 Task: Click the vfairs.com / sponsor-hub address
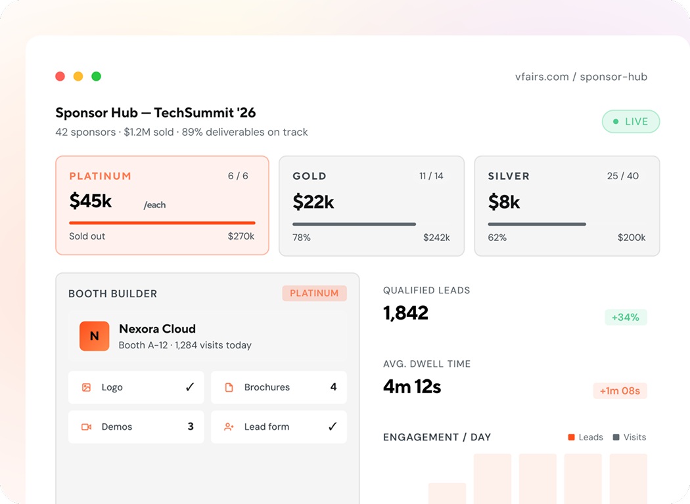[581, 77]
